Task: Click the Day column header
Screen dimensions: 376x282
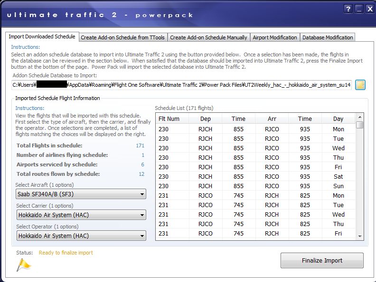Action: pyautogui.click(x=338, y=119)
